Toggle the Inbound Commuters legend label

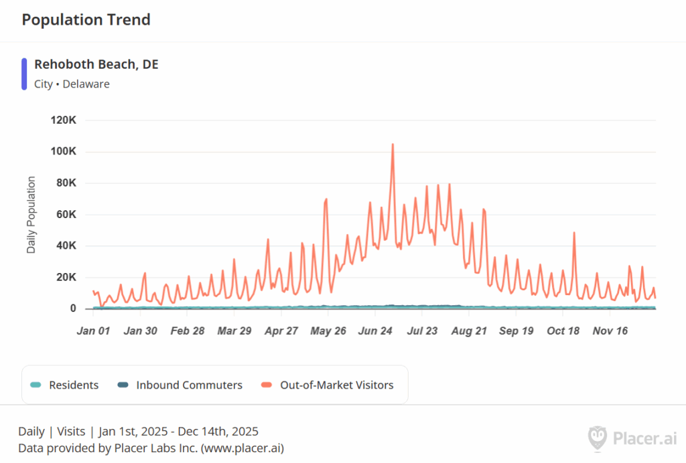click(189, 385)
